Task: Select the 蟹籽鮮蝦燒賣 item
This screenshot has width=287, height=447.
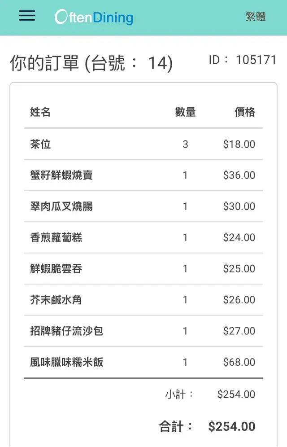Action: click(x=61, y=175)
